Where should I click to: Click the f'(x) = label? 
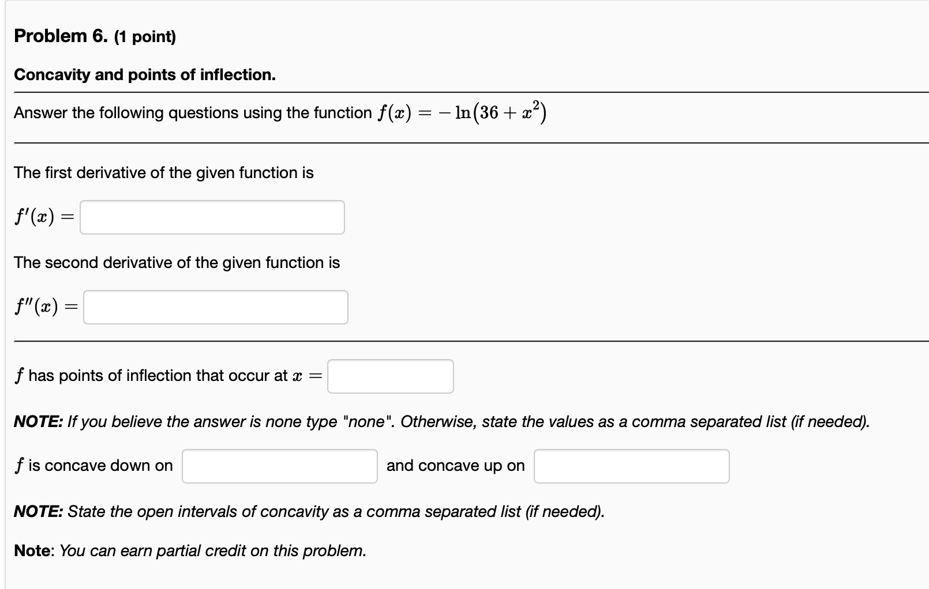coord(43,217)
